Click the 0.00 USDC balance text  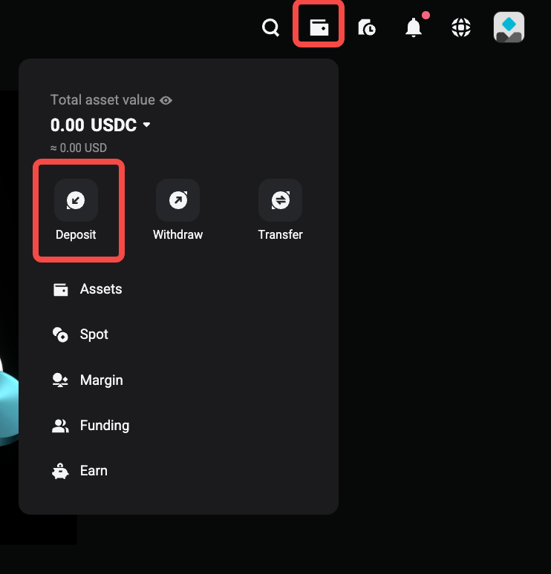click(x=94, y=125)
